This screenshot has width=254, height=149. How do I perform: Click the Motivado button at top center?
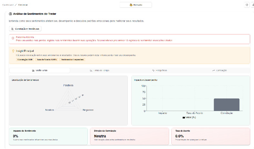pos(136,5)
